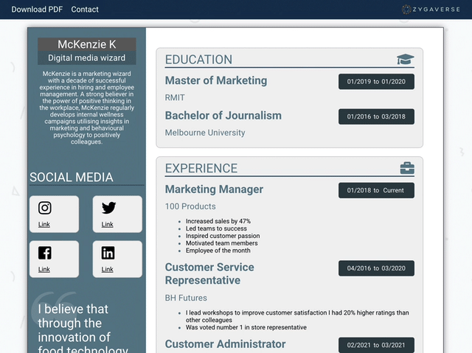Click the large quotation mark graphic
The height and width of the screenshot is (353, 472).
click(46, 304)
